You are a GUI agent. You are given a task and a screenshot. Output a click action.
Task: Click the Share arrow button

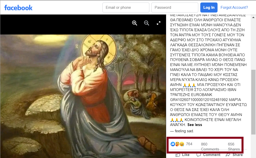[234, 155]
